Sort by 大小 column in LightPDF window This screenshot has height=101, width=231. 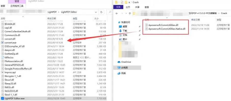pyautogui.click(x=96, y=19)
